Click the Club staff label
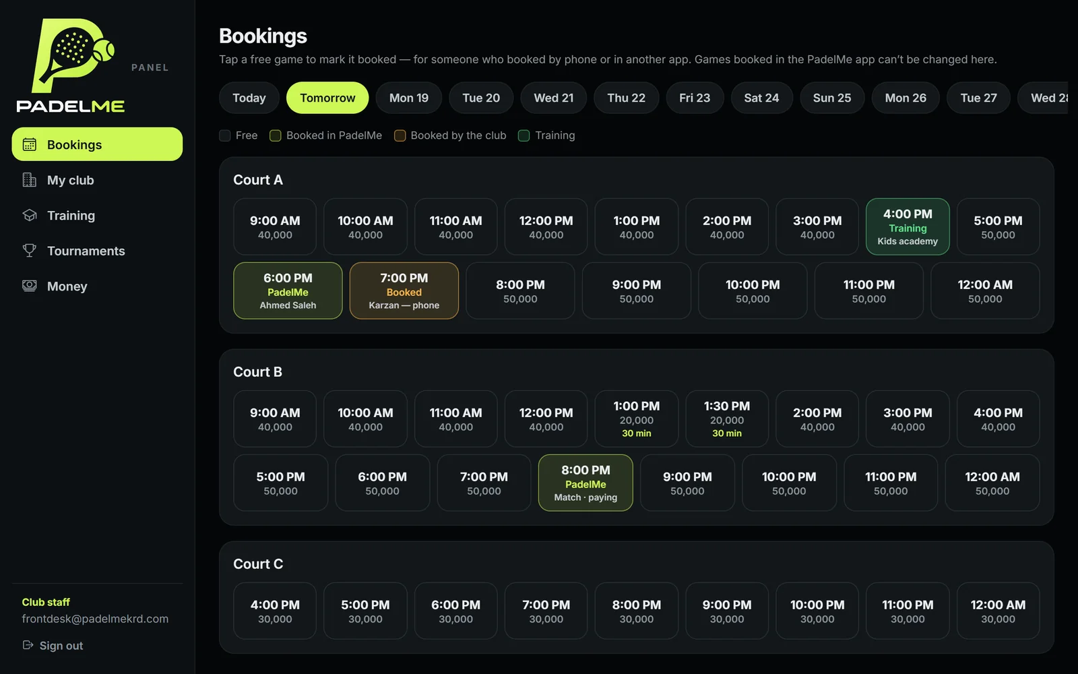This screenshot has width=1078, height=674. 46,602
